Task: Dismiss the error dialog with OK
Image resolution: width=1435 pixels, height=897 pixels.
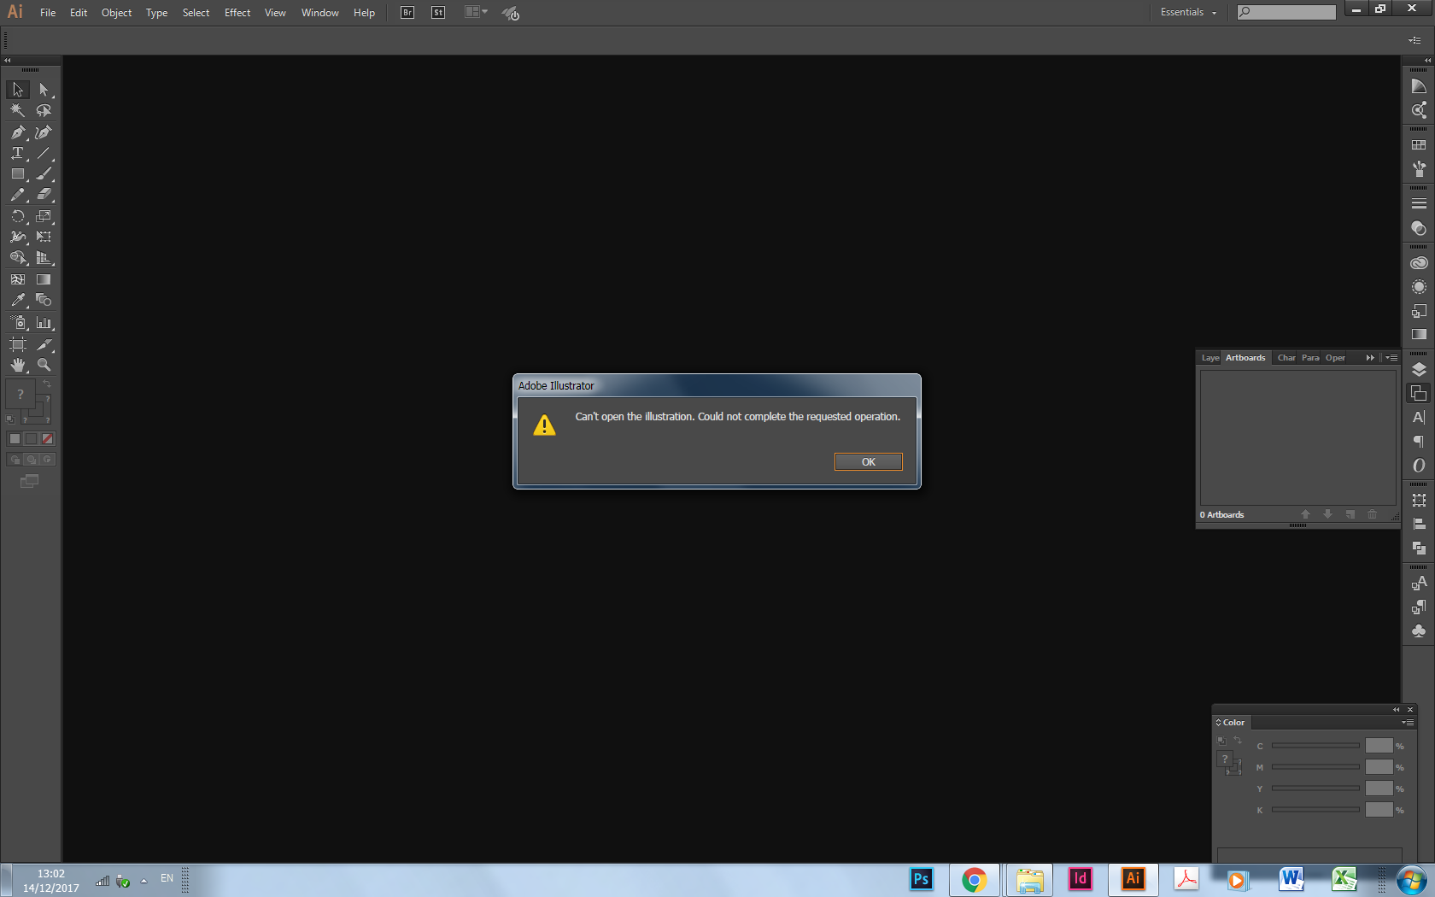Action: coord(868,462)
